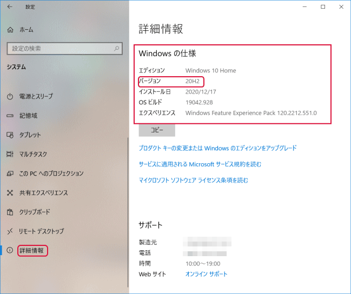Open the オンライン サポート link

[x=206, y=274]
